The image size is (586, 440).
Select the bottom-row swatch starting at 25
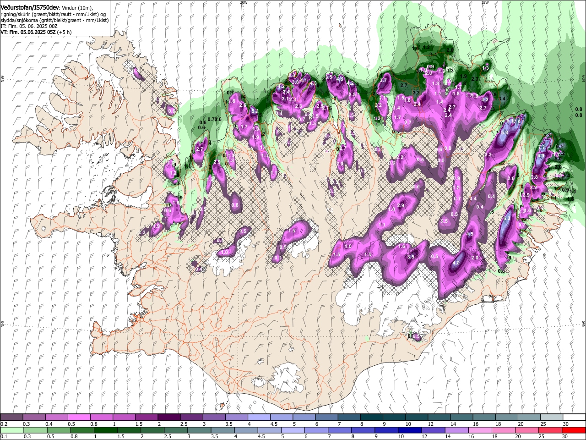[550, 430]
